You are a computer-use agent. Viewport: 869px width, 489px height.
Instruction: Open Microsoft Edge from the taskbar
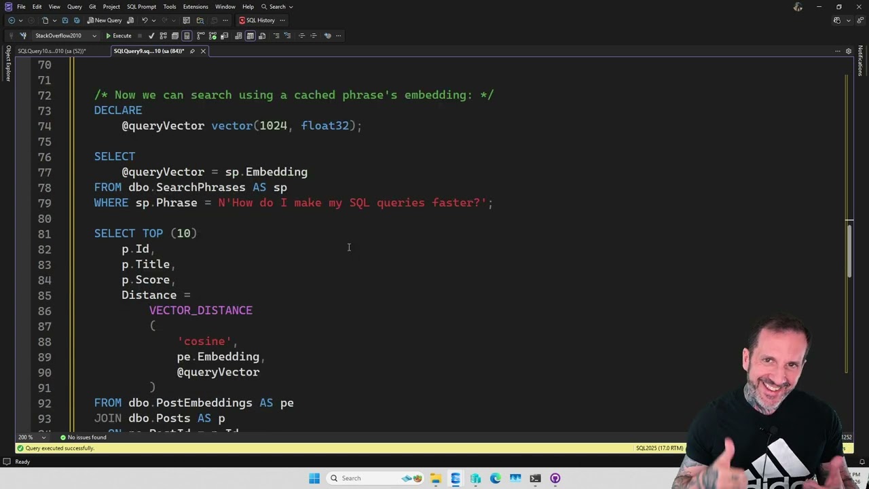496,478
